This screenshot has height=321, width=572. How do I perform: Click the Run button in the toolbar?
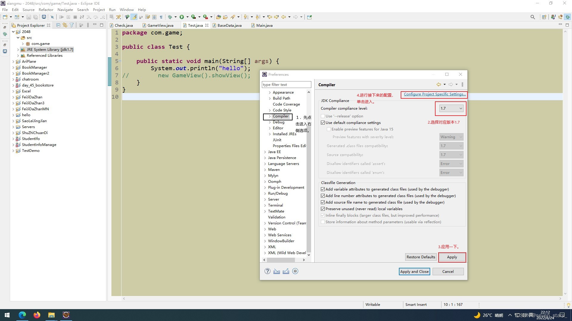pos(182,17)
